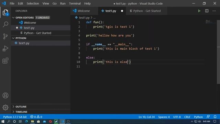Open the Accounts menu icon
This screenshot has height=124, width=220.
click(x=5, y=95)
